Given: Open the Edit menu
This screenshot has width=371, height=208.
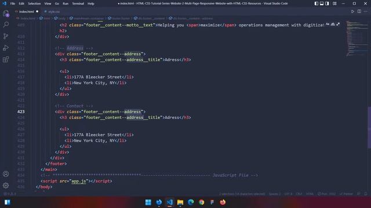Looking at the screenshot, I should pyautogui.click(x=21, y=3).
